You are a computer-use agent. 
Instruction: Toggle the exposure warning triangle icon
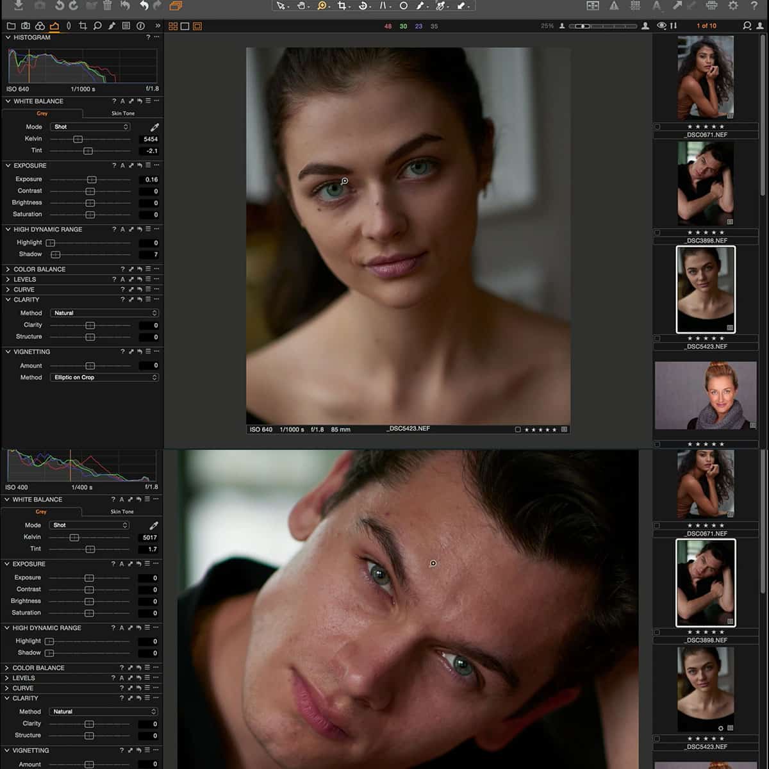614,6
